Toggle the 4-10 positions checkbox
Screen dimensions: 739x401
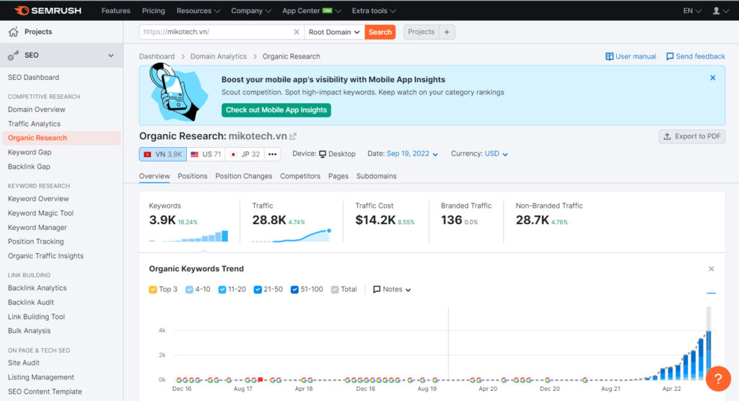[x=190, y=289]
